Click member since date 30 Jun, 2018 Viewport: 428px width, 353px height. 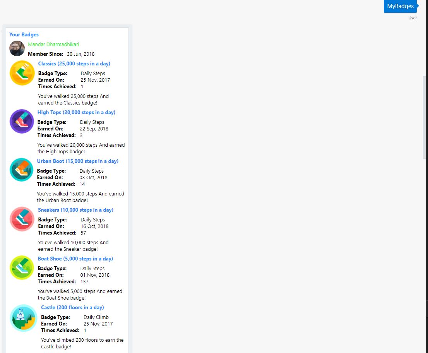[80, 54]
